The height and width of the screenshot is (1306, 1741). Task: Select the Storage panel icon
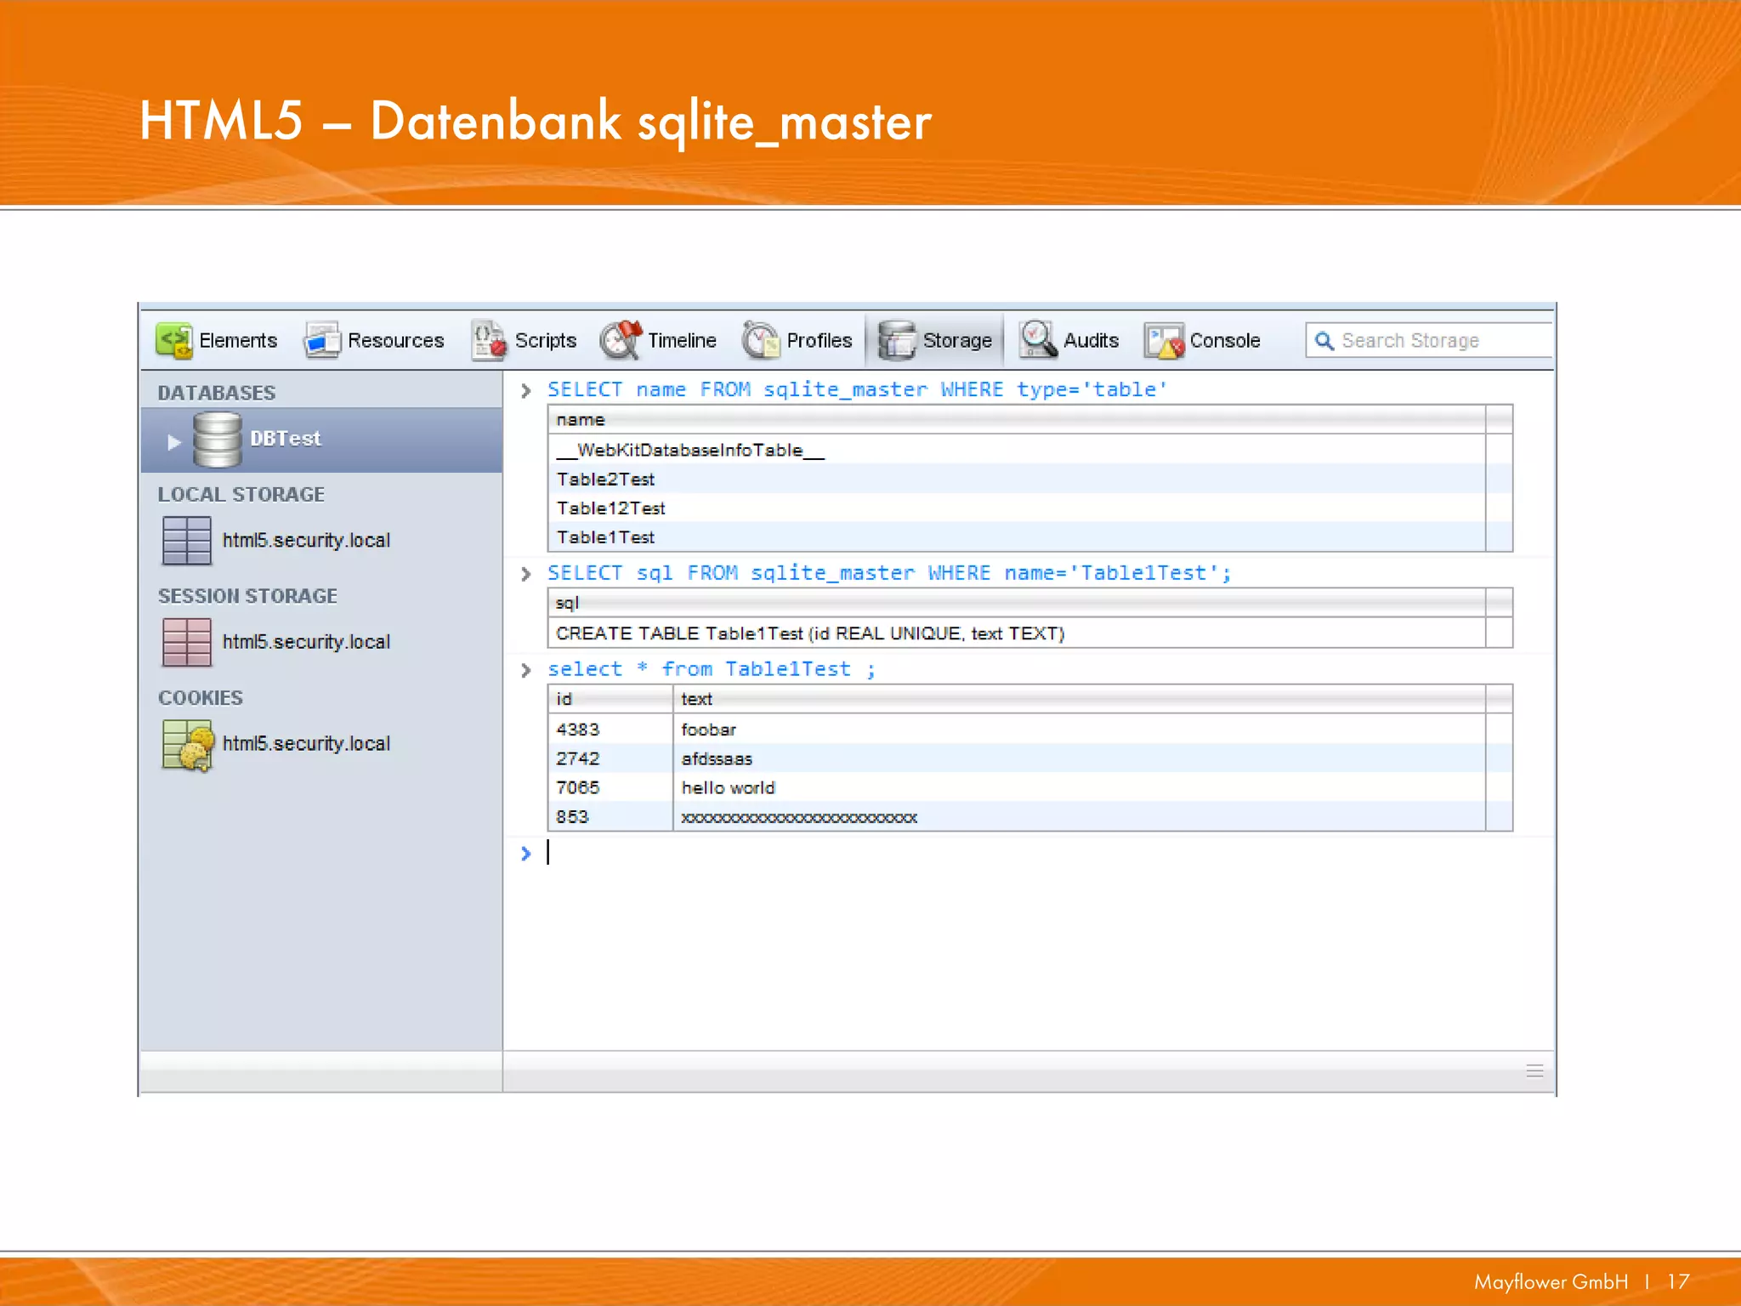(x=897, y=341)
